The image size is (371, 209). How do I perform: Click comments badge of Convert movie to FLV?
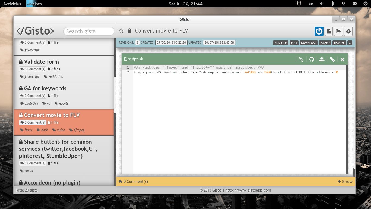click(33, 122)
